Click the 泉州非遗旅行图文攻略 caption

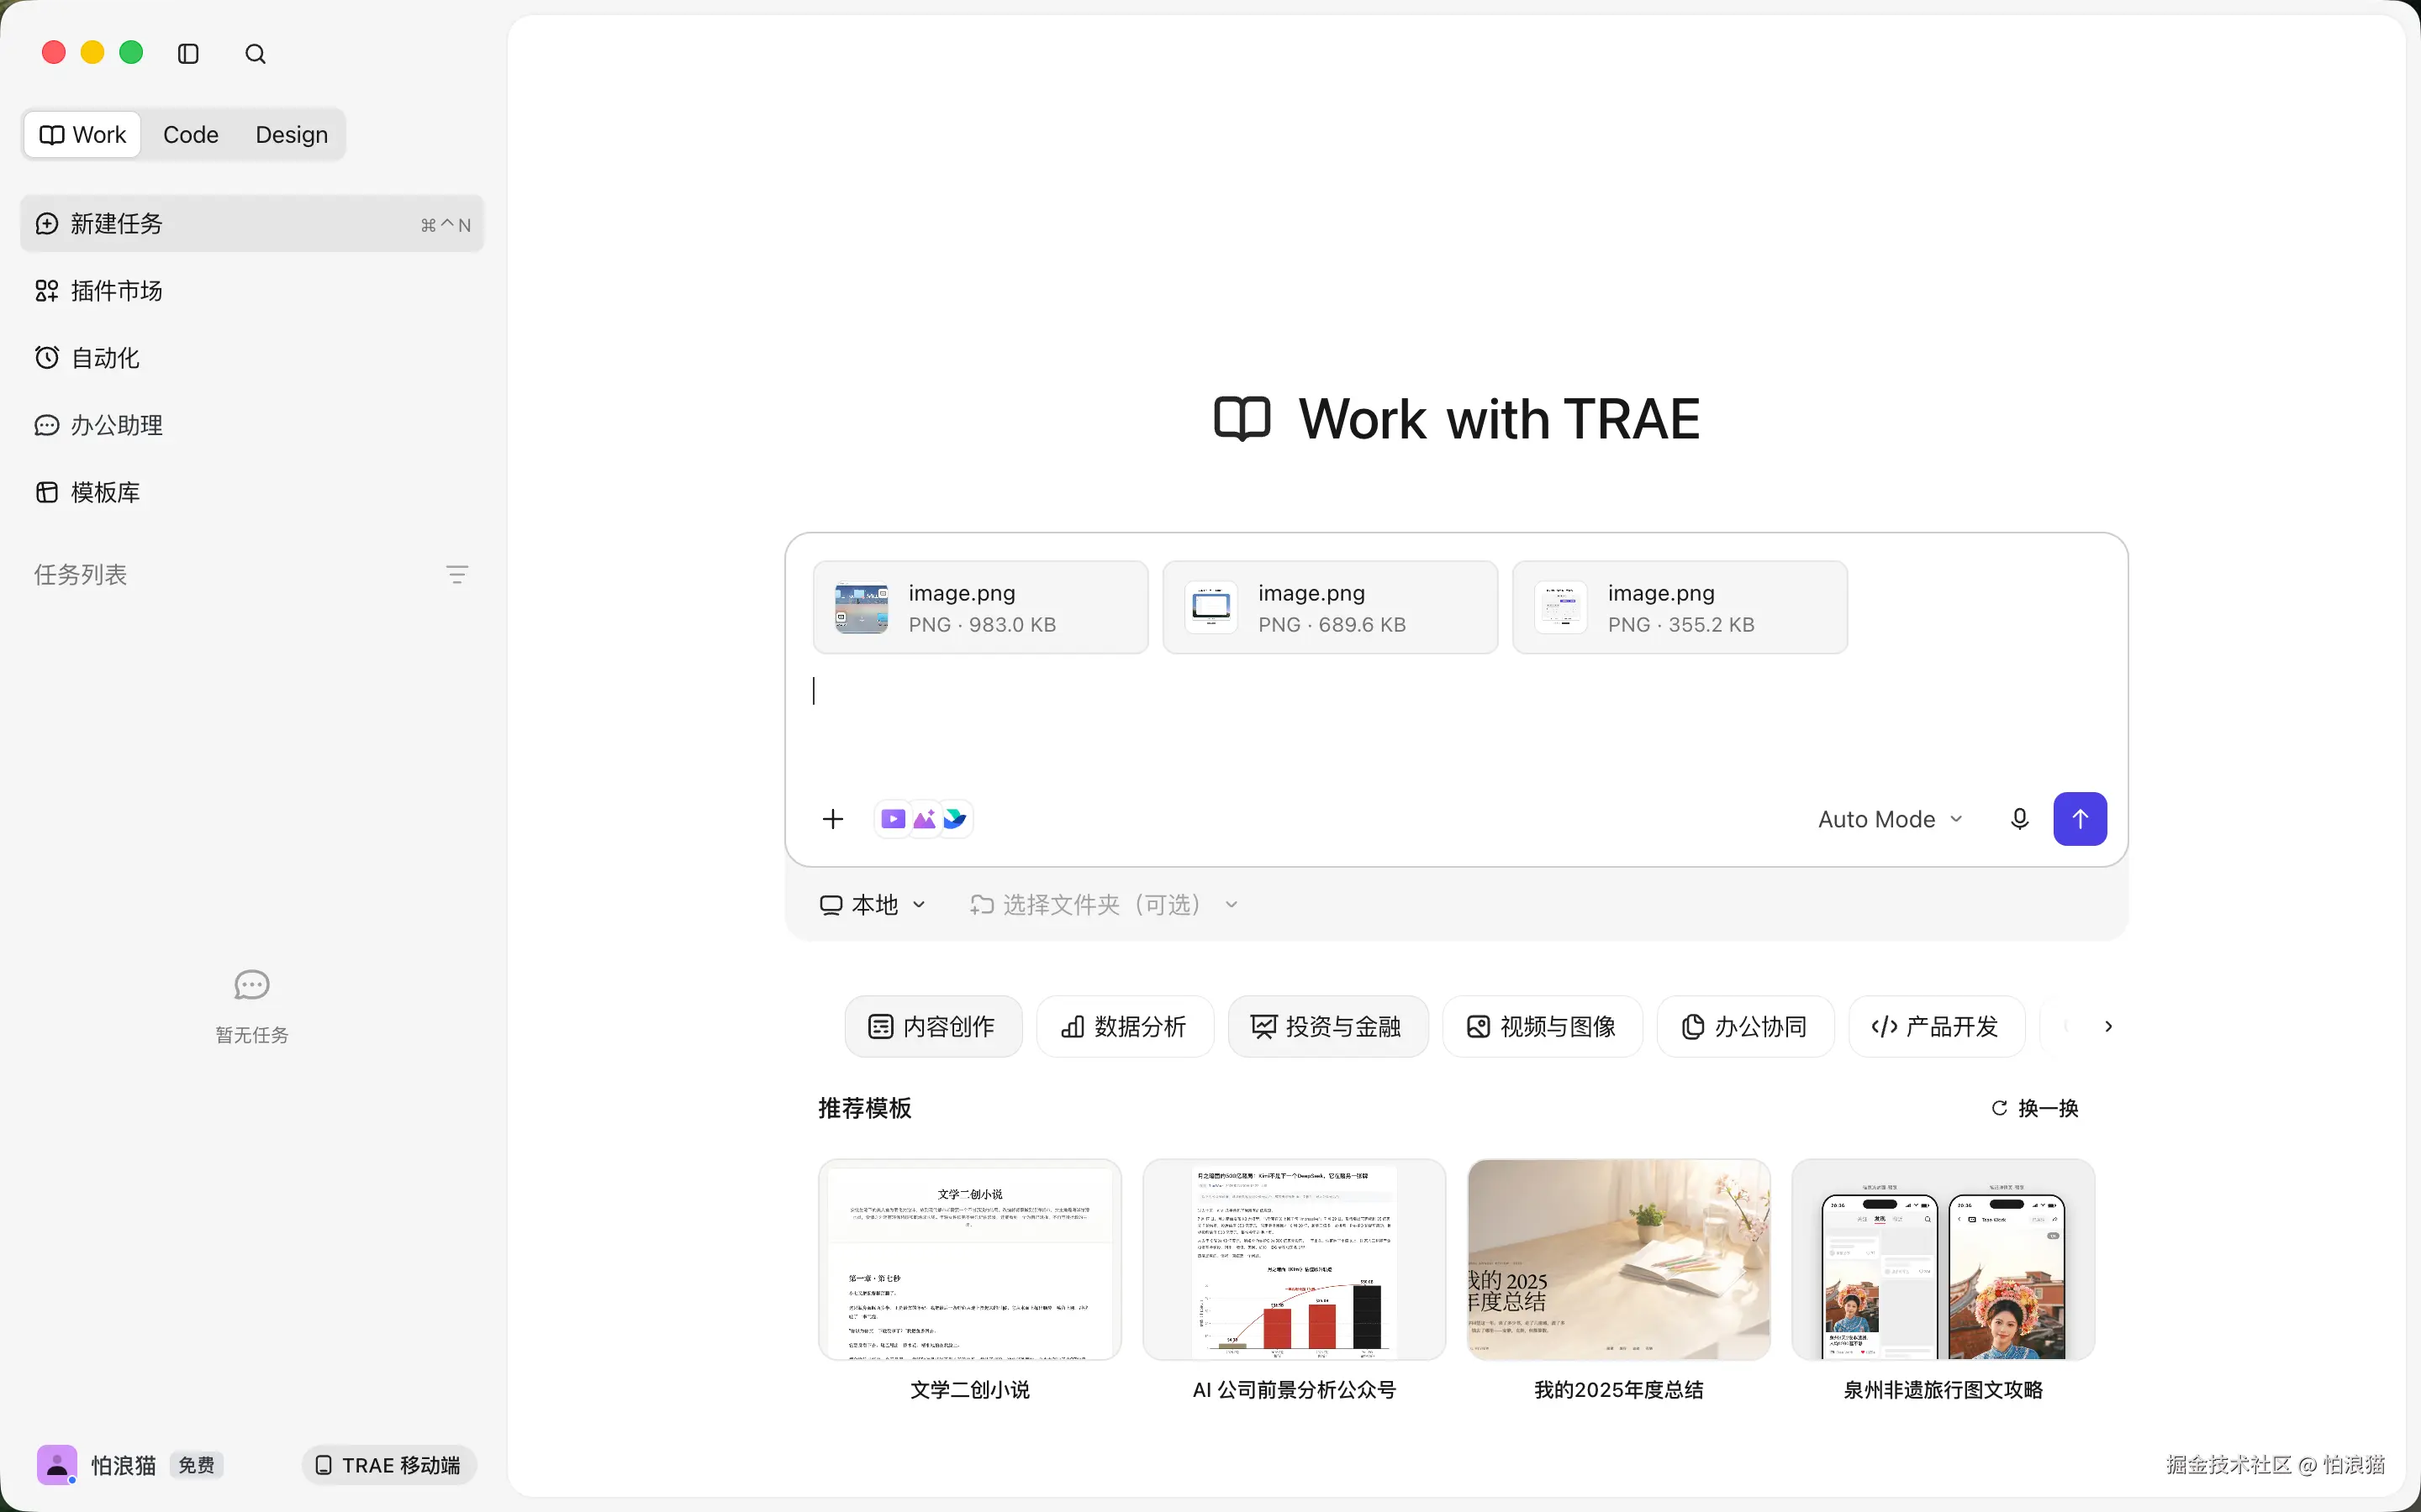point(1943,1390)
